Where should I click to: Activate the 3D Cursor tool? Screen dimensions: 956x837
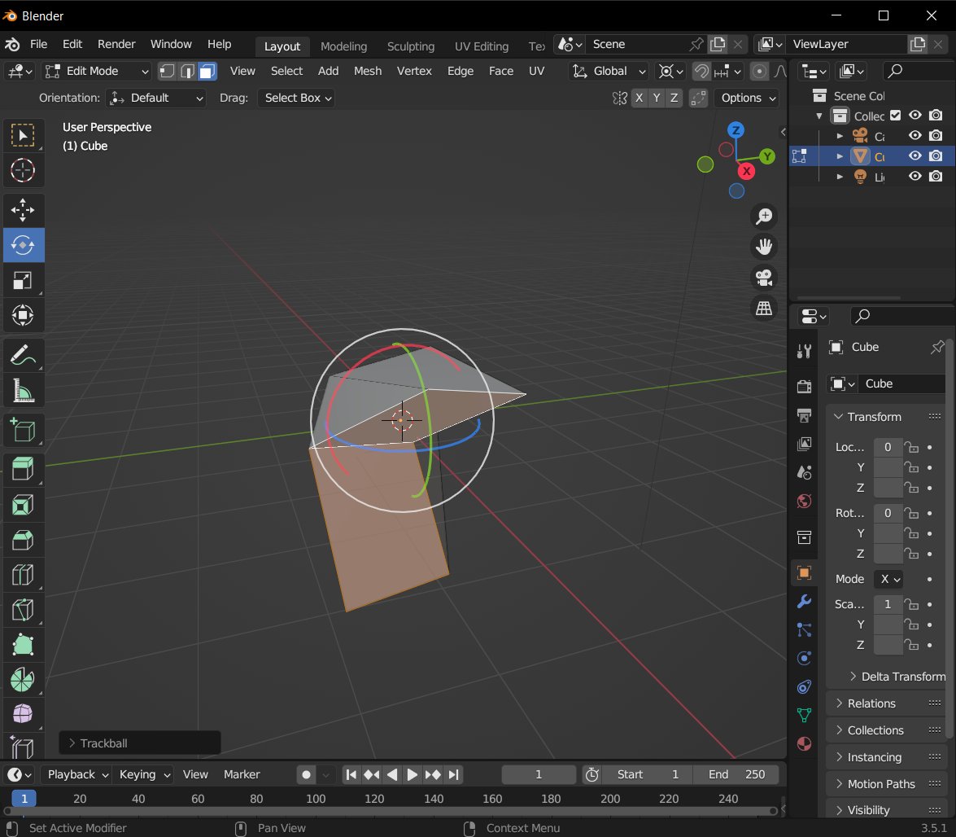[x=23, y=170]
